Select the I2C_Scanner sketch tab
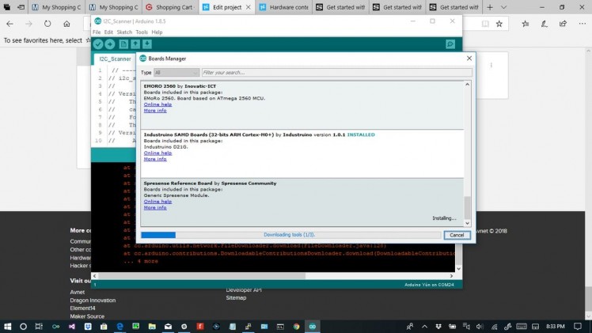This screenshot has height=333, width=592. [x=115, y=59]
